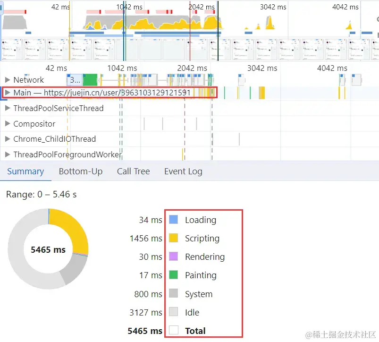Open the Event Log tab

(183, 171)
